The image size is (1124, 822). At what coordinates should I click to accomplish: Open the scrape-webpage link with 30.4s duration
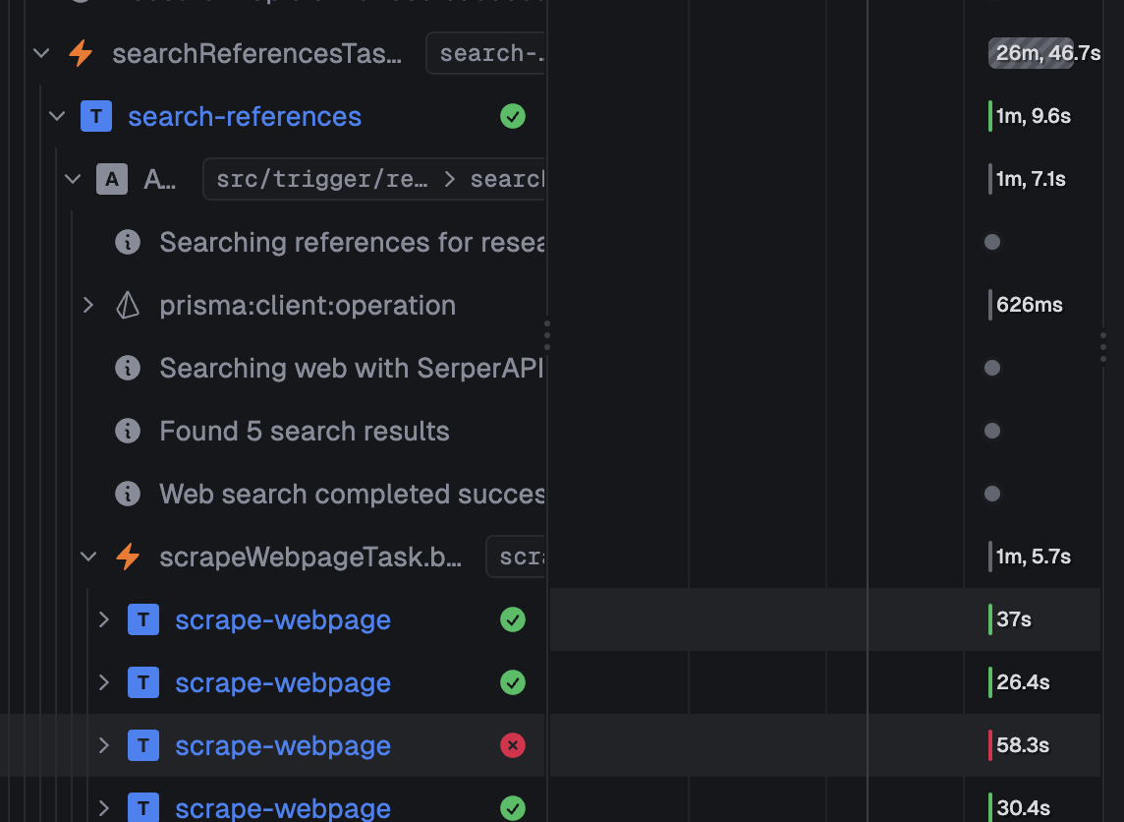click(x=283, y=808)
